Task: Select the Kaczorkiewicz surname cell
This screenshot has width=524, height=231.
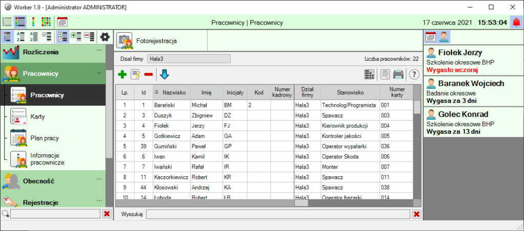Action: [x=172, y=177]
